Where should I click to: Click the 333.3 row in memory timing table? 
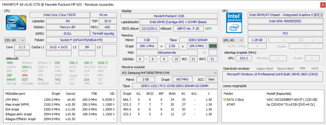click(169, 114)
